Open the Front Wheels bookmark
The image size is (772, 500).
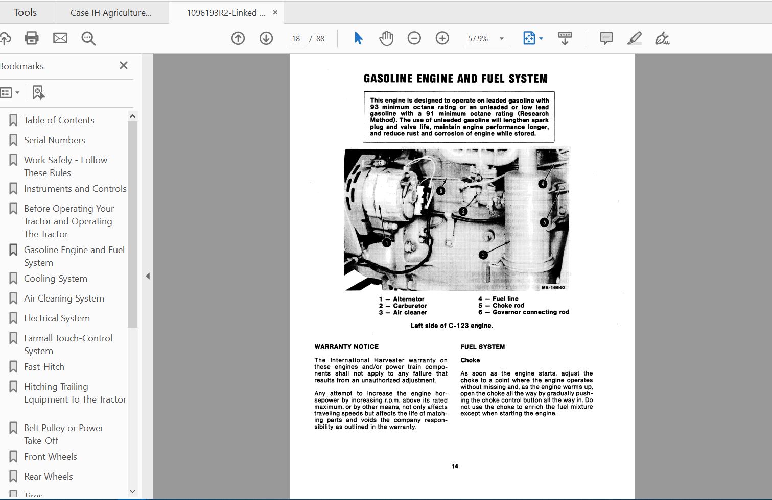[51, 457]
